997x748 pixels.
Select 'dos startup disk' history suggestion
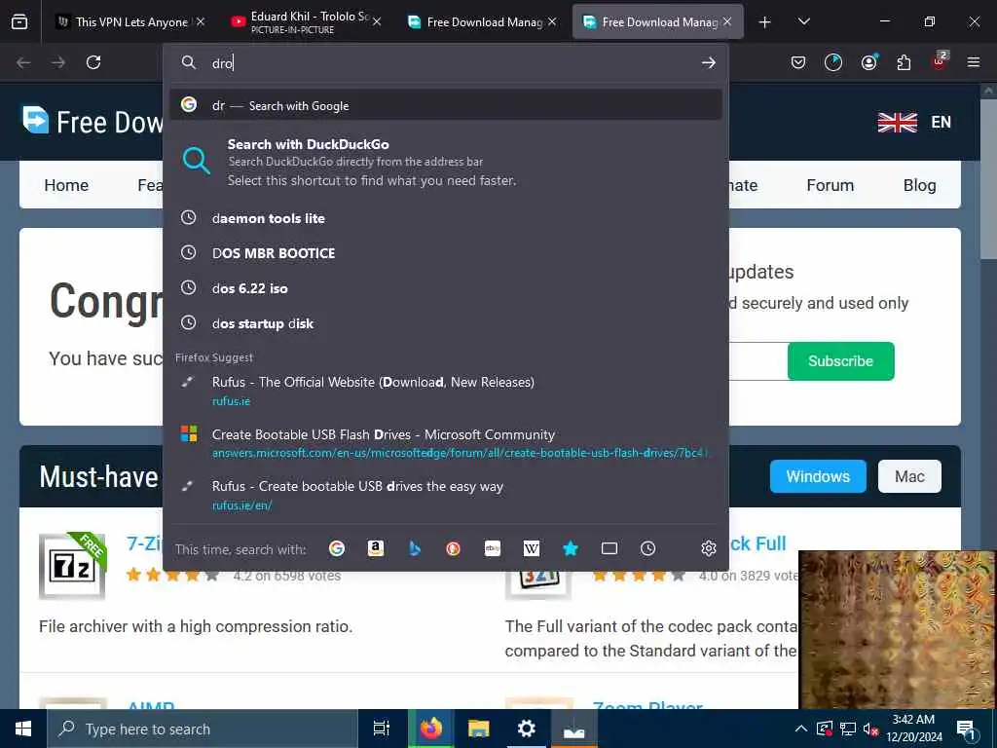click(x=446, y=323)
